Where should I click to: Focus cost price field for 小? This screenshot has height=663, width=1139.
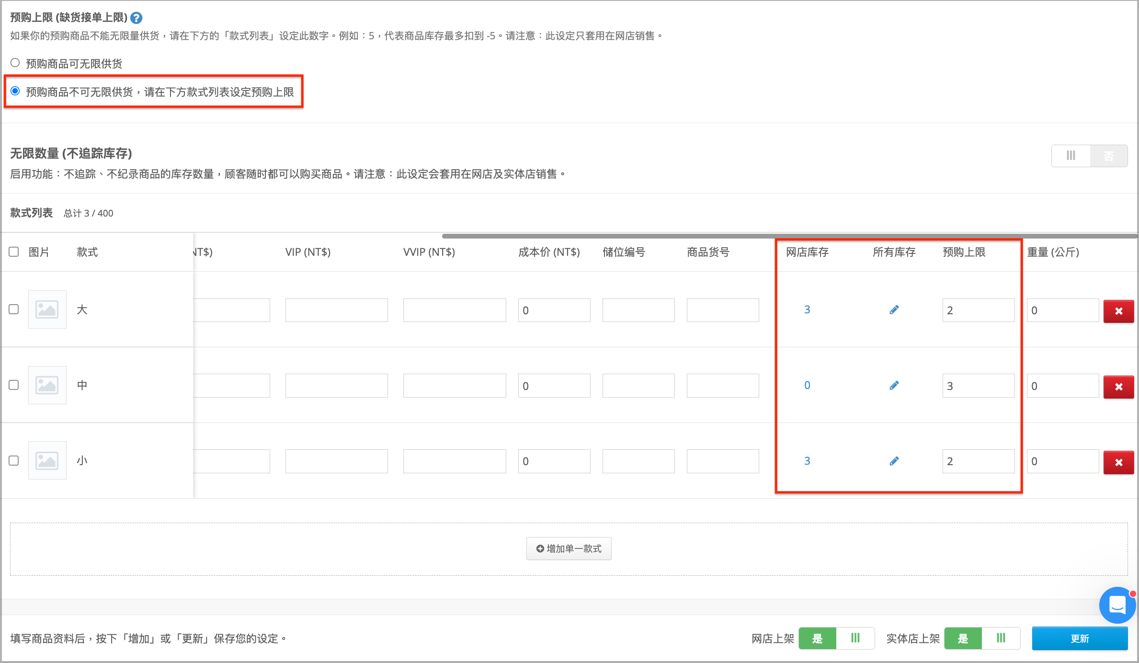pyautogui.click(x=554, y=461)
